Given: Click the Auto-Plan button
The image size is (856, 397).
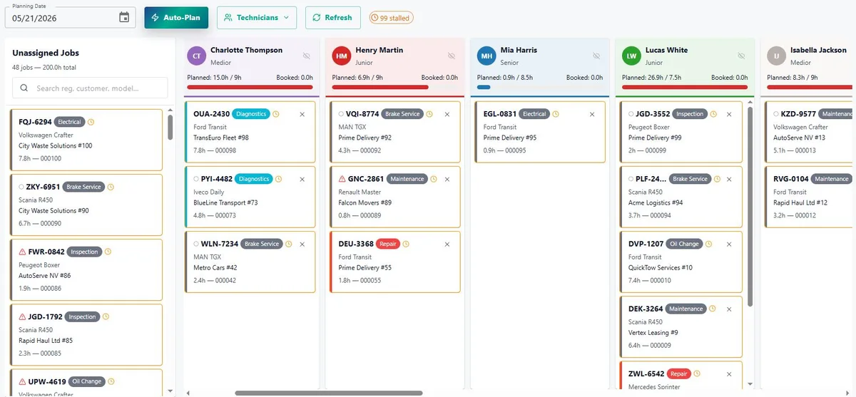Looking at the screenshot, I should pyautogui.click(x=176, y=18).
